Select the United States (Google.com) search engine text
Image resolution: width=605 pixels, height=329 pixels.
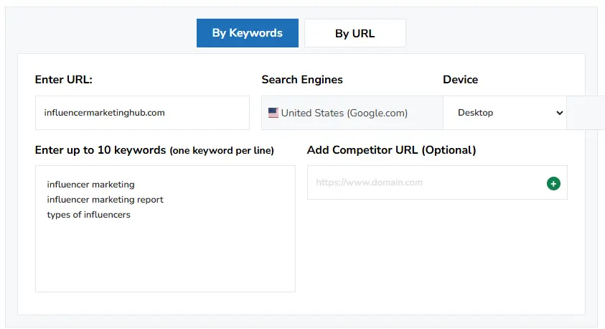[x=344, y=113]
